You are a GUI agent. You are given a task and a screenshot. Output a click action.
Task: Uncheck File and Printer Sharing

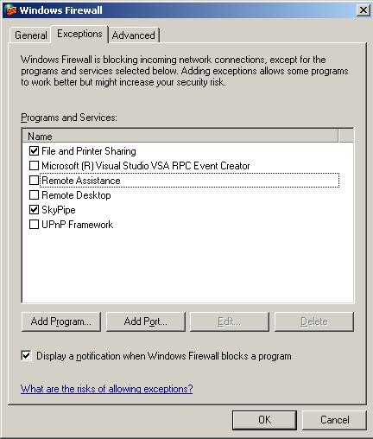click(x=34, y=150)
